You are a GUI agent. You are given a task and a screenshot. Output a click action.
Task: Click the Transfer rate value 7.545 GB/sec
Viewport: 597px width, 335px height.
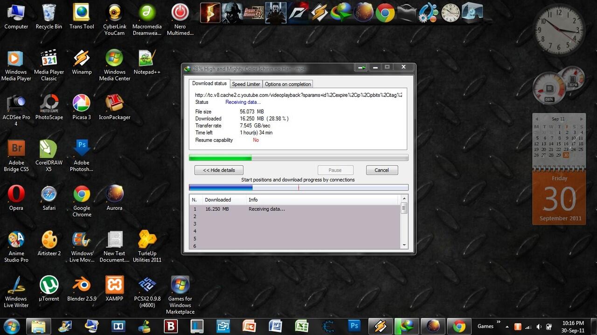click(255, 126)
